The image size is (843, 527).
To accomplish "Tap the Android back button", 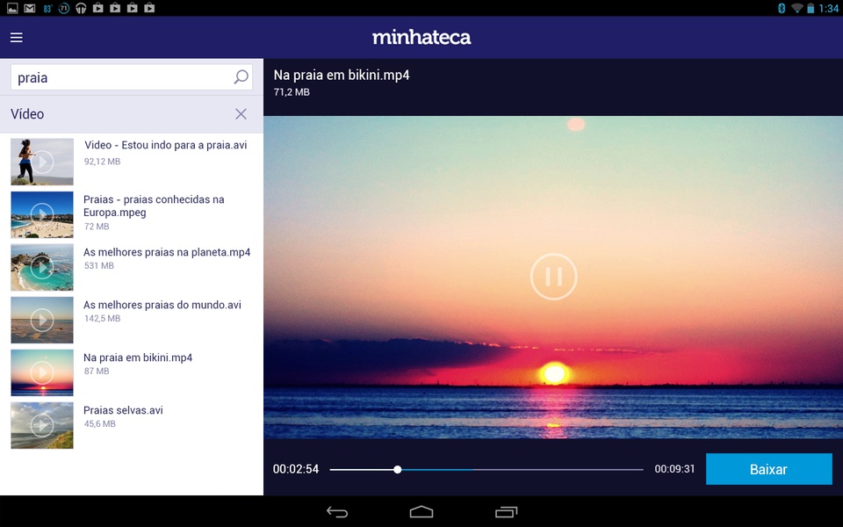I will [337, 512].
